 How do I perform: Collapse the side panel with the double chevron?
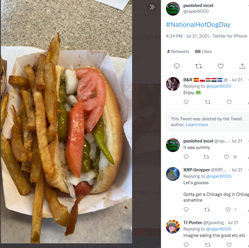[x=152, y=7]
